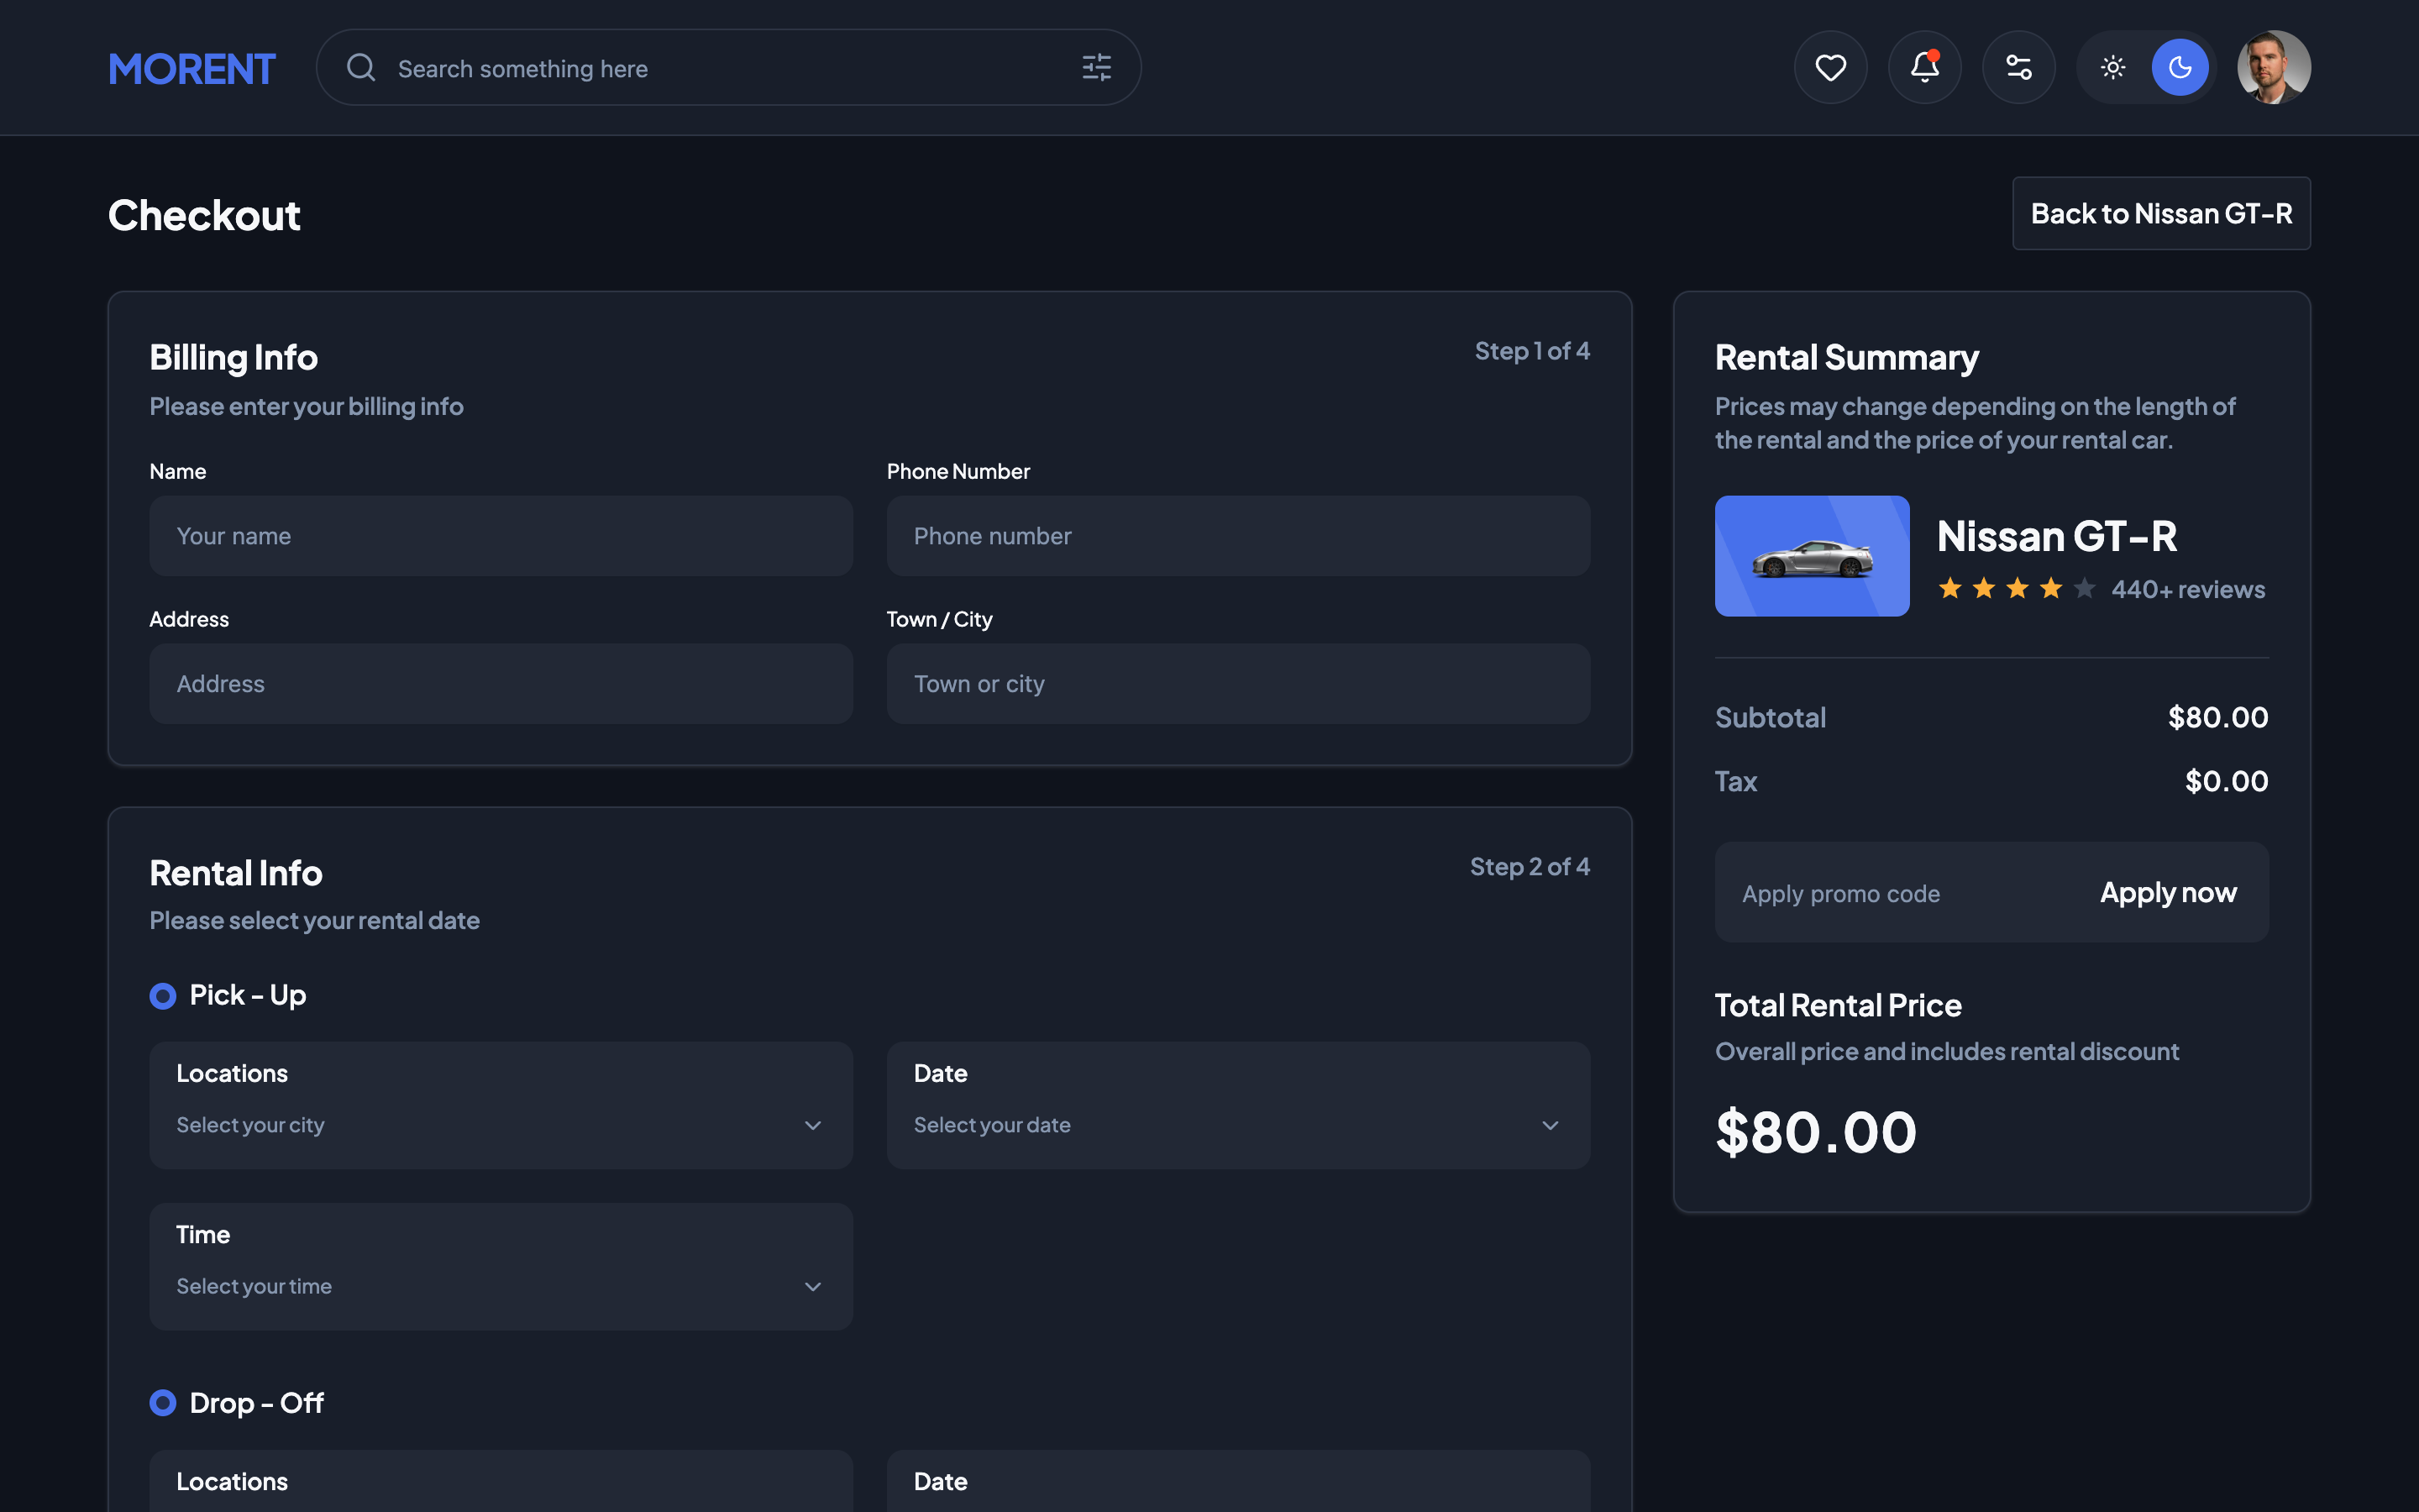Open search filter options icon
The width and height of the screenshot is (2419, 1512).
click(1097, 67)
